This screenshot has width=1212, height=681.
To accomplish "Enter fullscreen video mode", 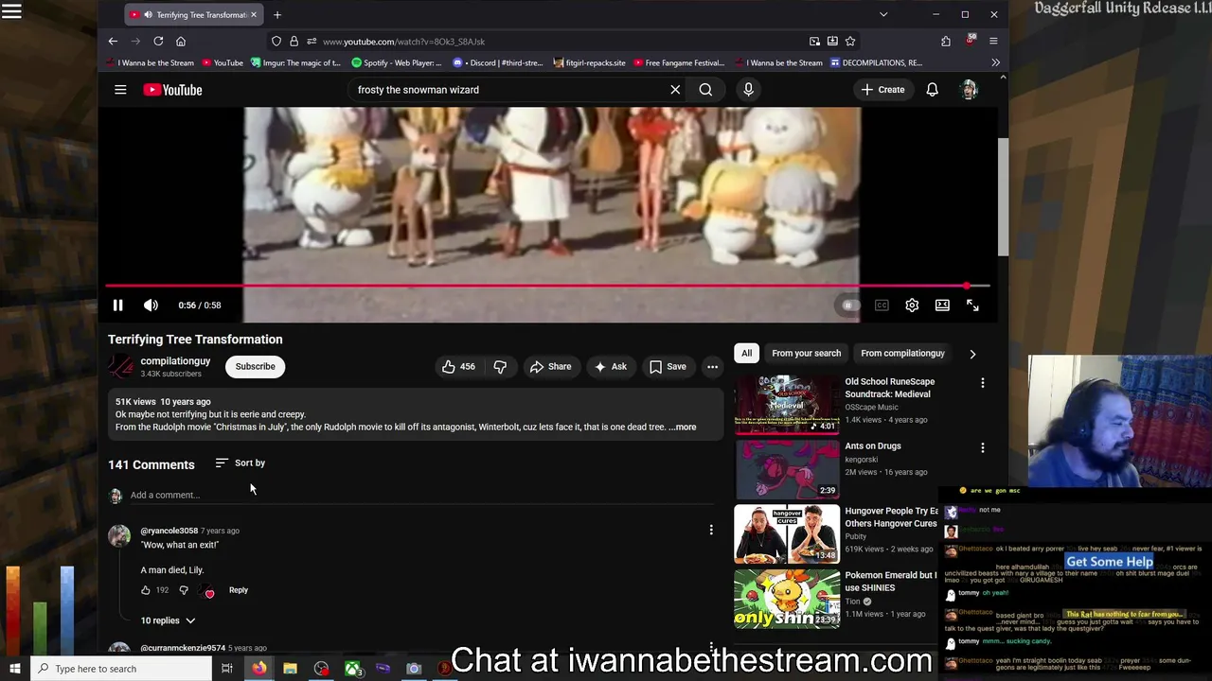I will click(x=972, y=306).
